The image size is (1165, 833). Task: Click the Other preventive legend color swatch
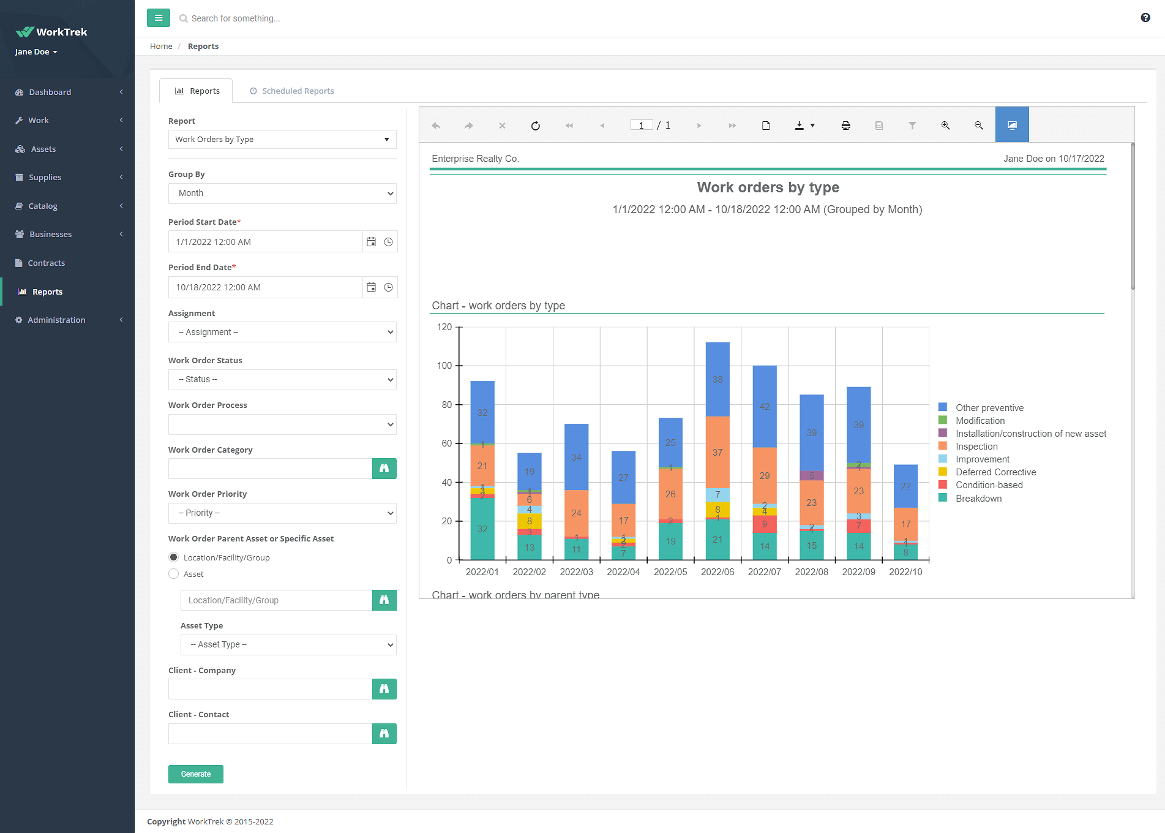click(943, 407)
